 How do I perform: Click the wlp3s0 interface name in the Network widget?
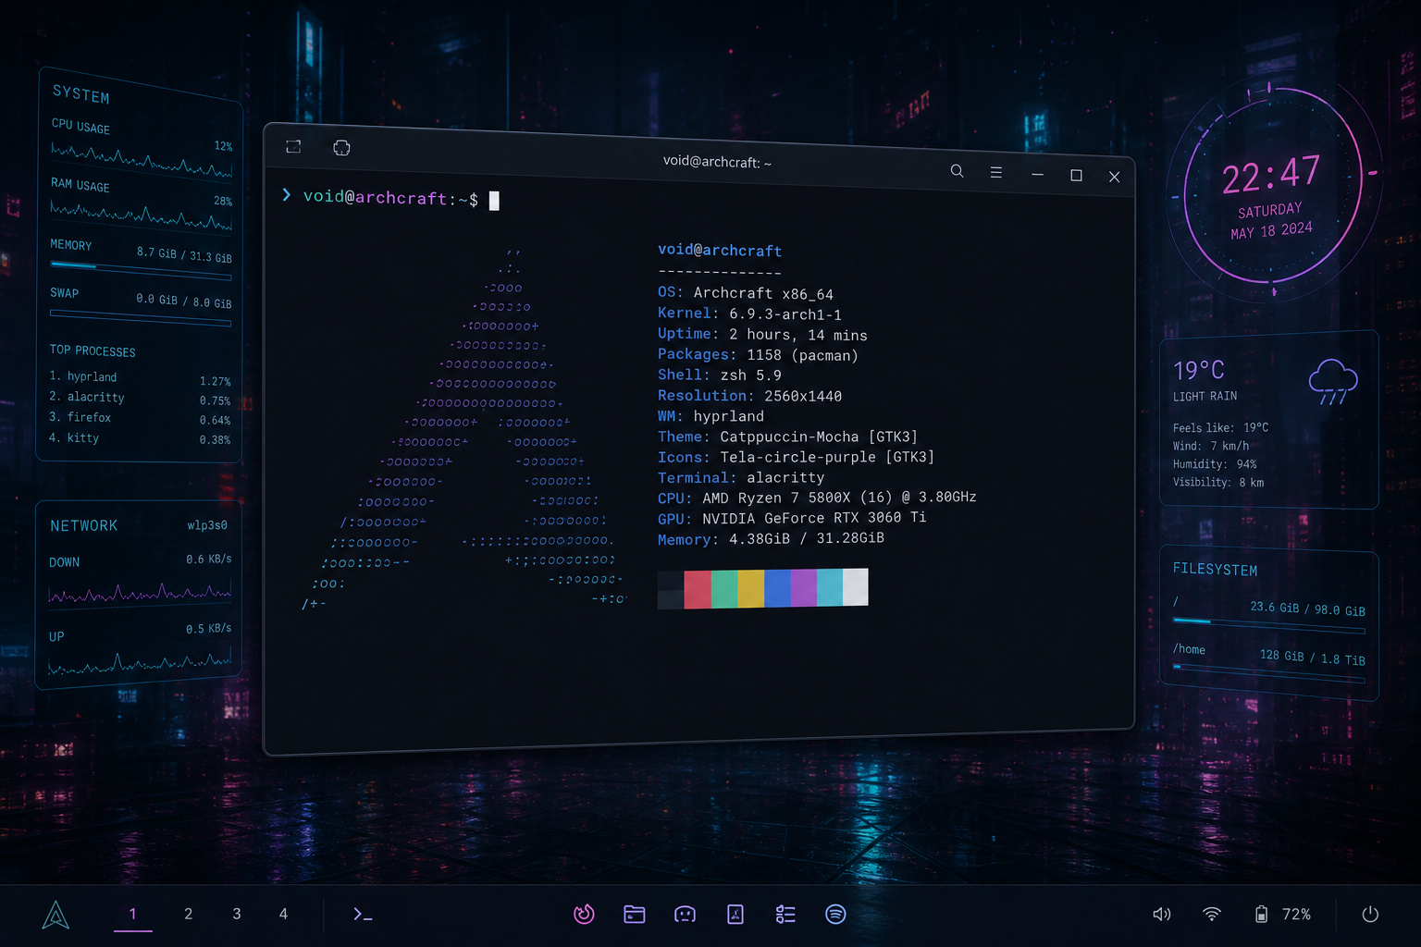pos(207,525)
